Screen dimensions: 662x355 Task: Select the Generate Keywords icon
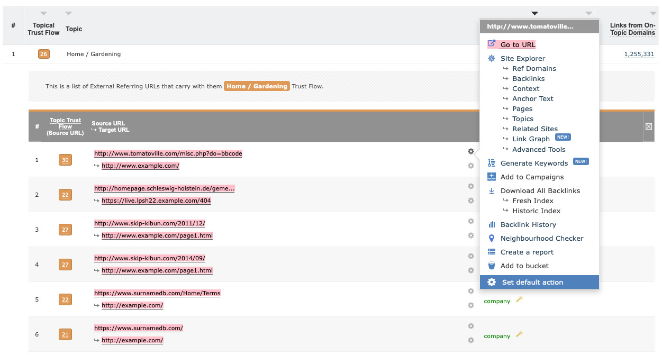coord(491,163)
